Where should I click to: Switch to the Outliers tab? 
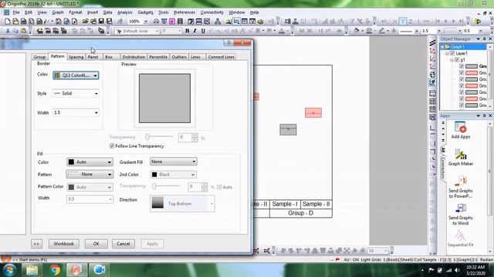(x=179, y=57)
